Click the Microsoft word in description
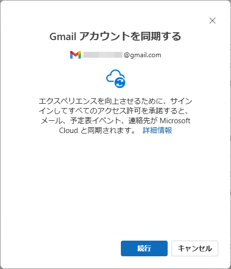The image size is (231, 269). coord(175,121)
